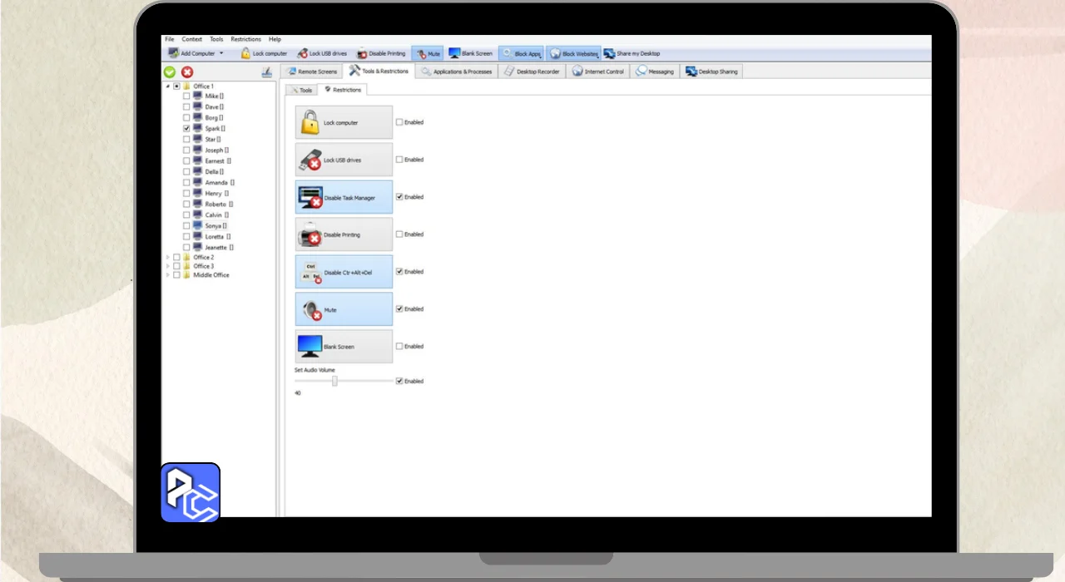1065x582 pixels.
Task: Open the Internet Control tab
Action: [x=597, y=72]
